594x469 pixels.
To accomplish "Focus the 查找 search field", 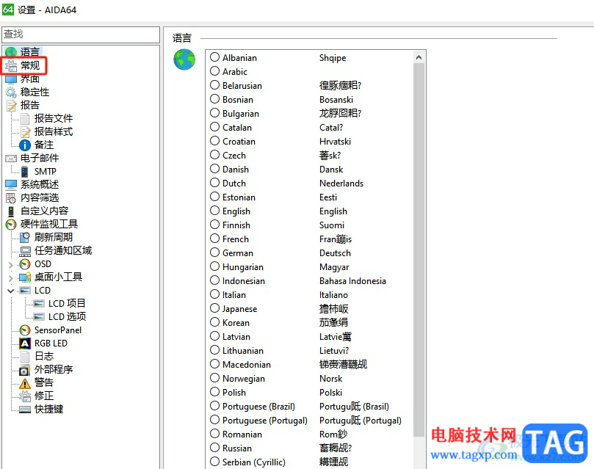I will coord(81,34).
